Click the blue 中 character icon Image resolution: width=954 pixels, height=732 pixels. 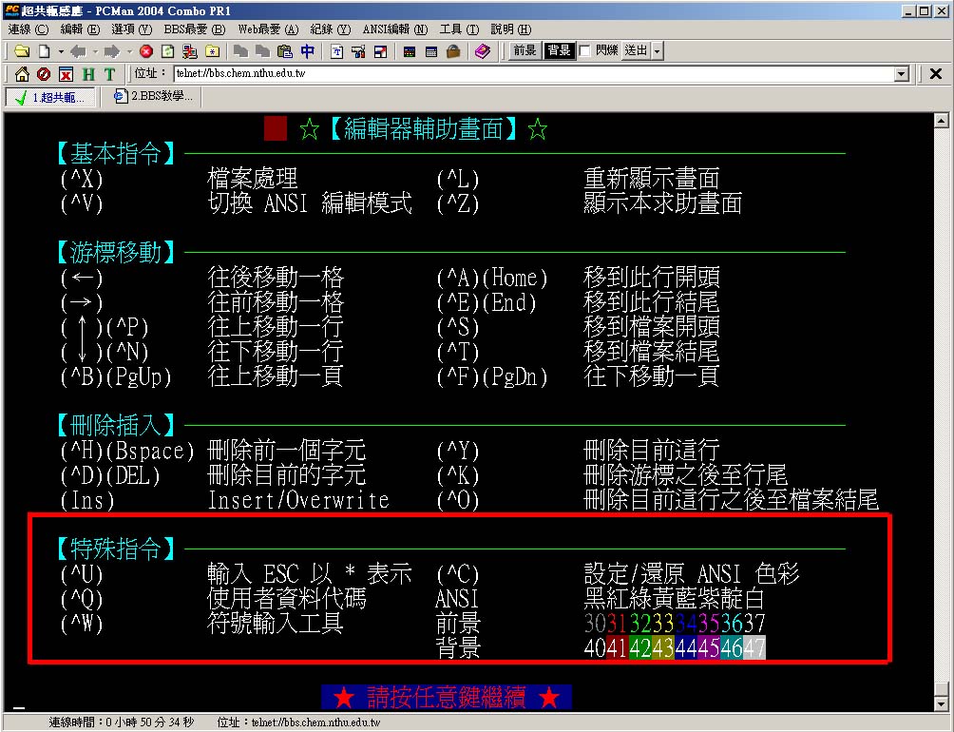point(308,51)
